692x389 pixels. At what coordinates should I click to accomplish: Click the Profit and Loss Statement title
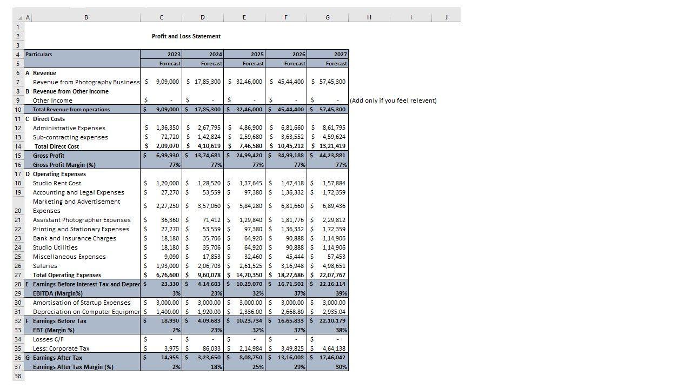(186, 36)
